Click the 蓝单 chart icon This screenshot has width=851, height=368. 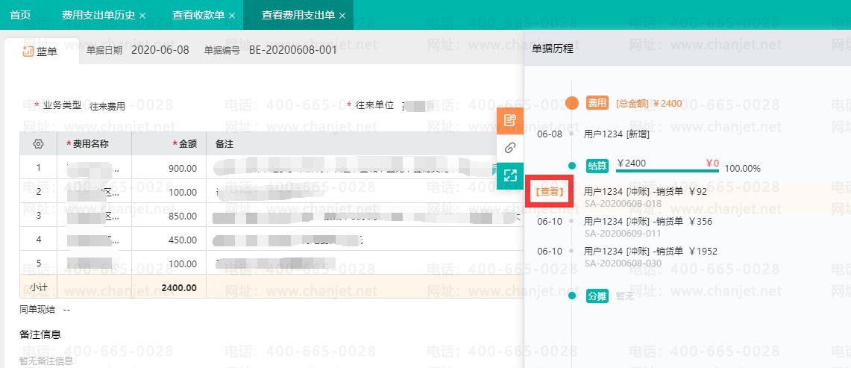click(x=28, y=51)
